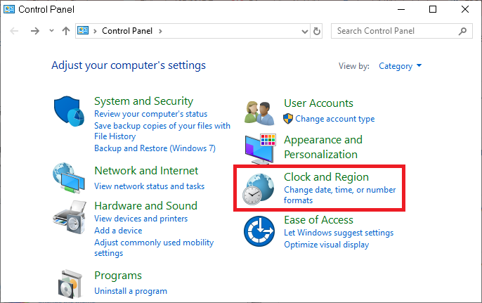
Task: Click the Network and Internet globe icon
Action: coord(69,179)
